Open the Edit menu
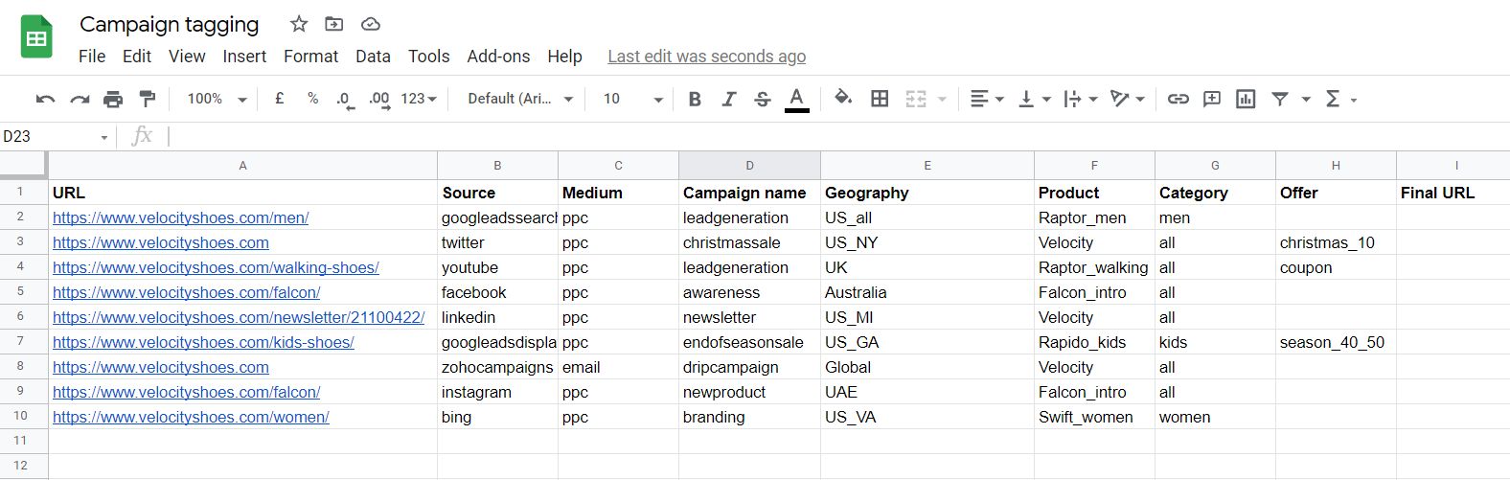The image size is (1510, 480). (x=137, y=57)
